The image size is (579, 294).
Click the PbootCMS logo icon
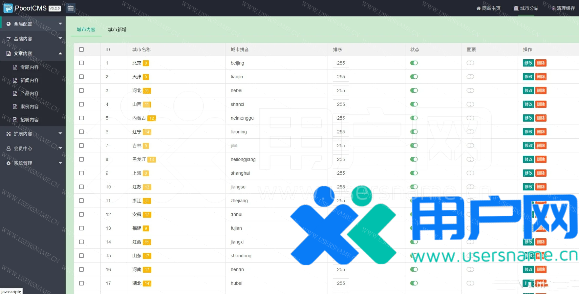[8, 8]
